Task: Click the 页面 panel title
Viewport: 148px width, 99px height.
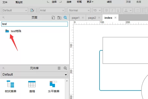Action: click(x=34, y=17)
